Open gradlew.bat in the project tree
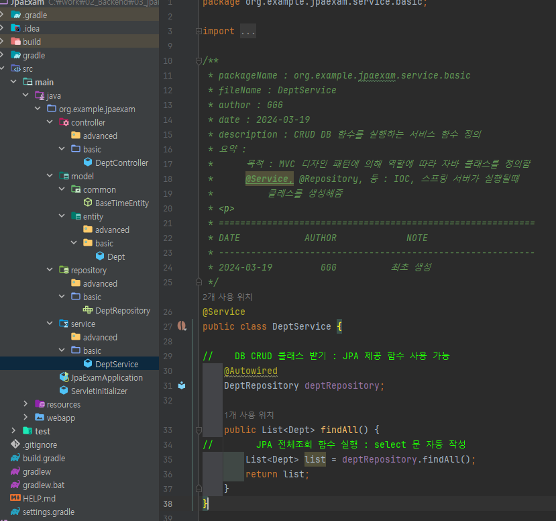Viewport: 556px width, 521px height. 44,485
